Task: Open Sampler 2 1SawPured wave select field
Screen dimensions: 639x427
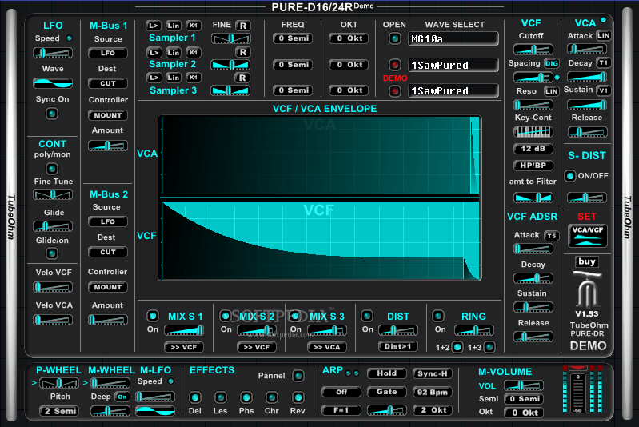Action: point(453,65)
